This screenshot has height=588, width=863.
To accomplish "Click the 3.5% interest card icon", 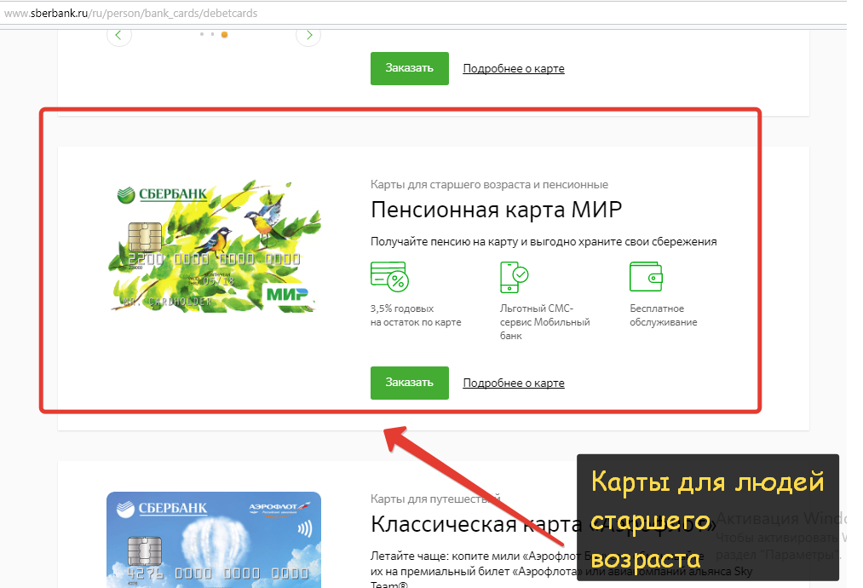I will (x=389, y=277).
